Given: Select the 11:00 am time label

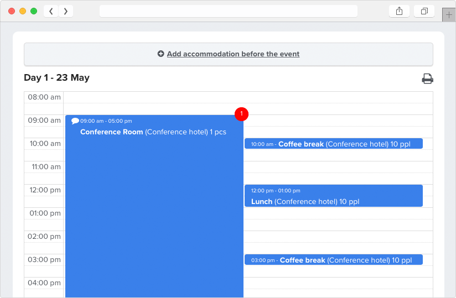Looking at the screenshot, I should tap(46, 167).
